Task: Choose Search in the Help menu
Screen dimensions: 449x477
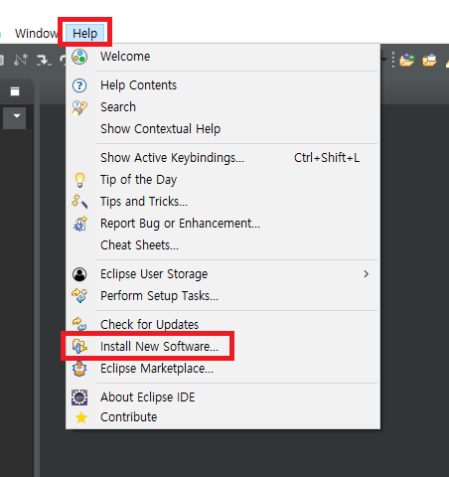Action: point(223,107)
